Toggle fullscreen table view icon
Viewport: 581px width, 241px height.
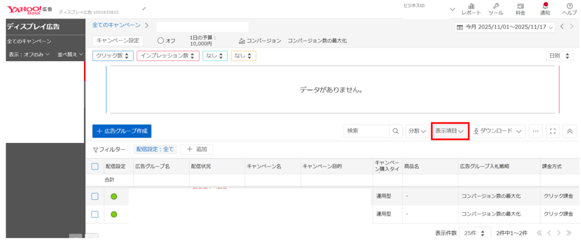tap(553, 130)
